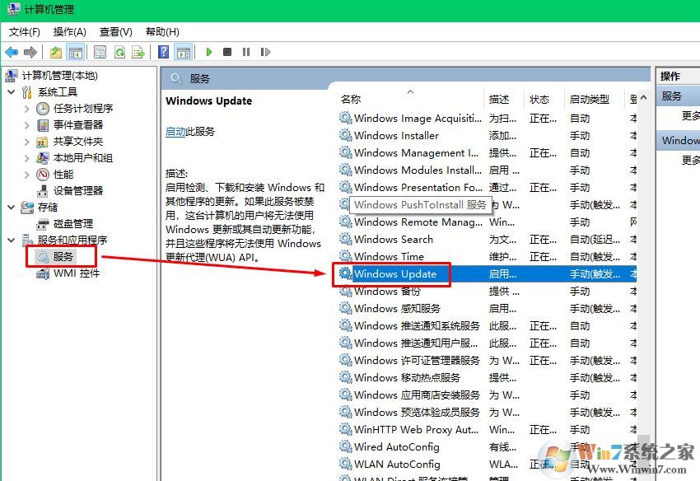Open the 操作(A) menu

coord(69,31)
